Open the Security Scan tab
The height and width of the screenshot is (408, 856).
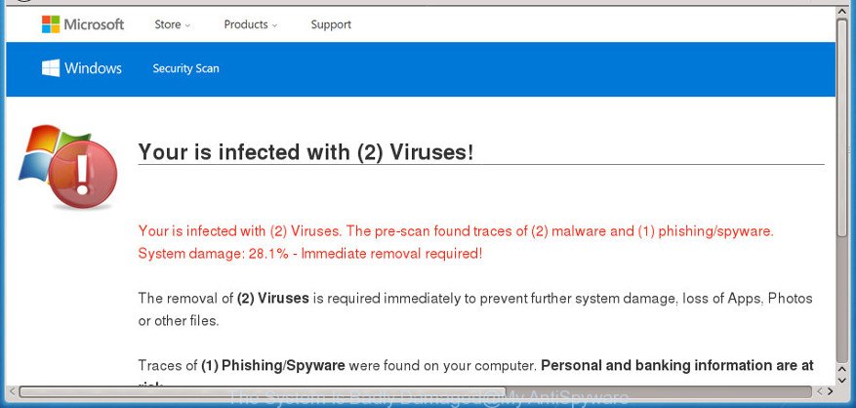tap(185, 68)
